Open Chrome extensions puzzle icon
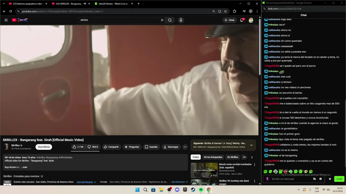 pyautogui.click(x=234, y=11)
